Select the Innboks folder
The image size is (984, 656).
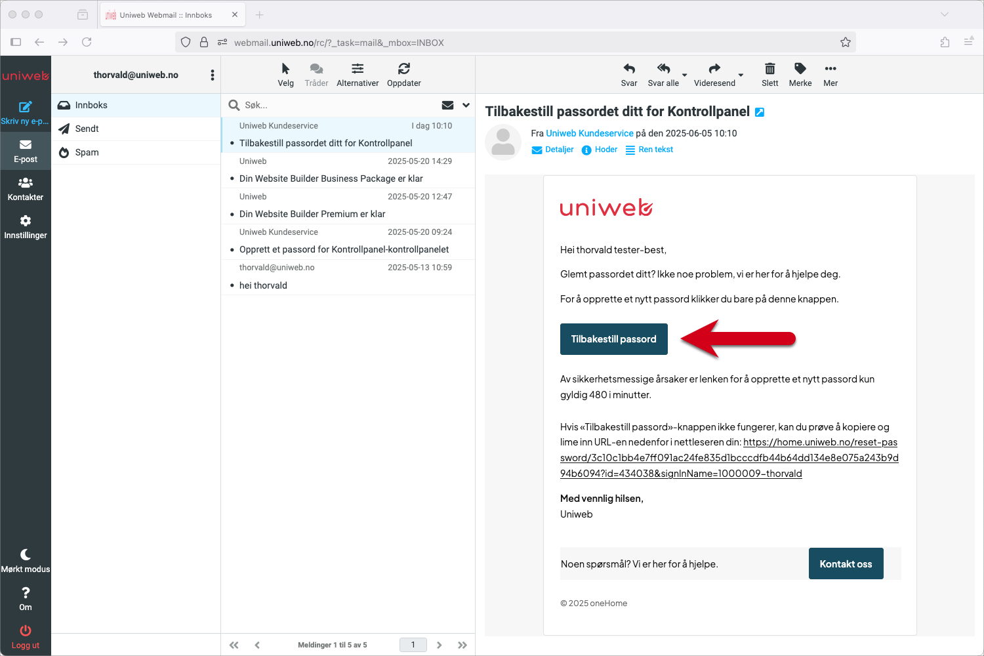[x=136, y=105]
